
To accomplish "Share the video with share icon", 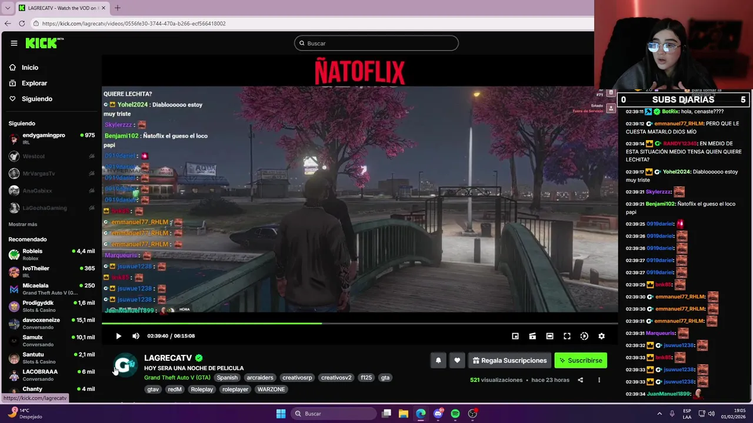I will [x=580, y=380].
